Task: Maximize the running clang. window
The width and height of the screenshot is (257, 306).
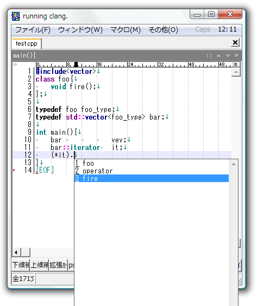Action: click(211, 14)
